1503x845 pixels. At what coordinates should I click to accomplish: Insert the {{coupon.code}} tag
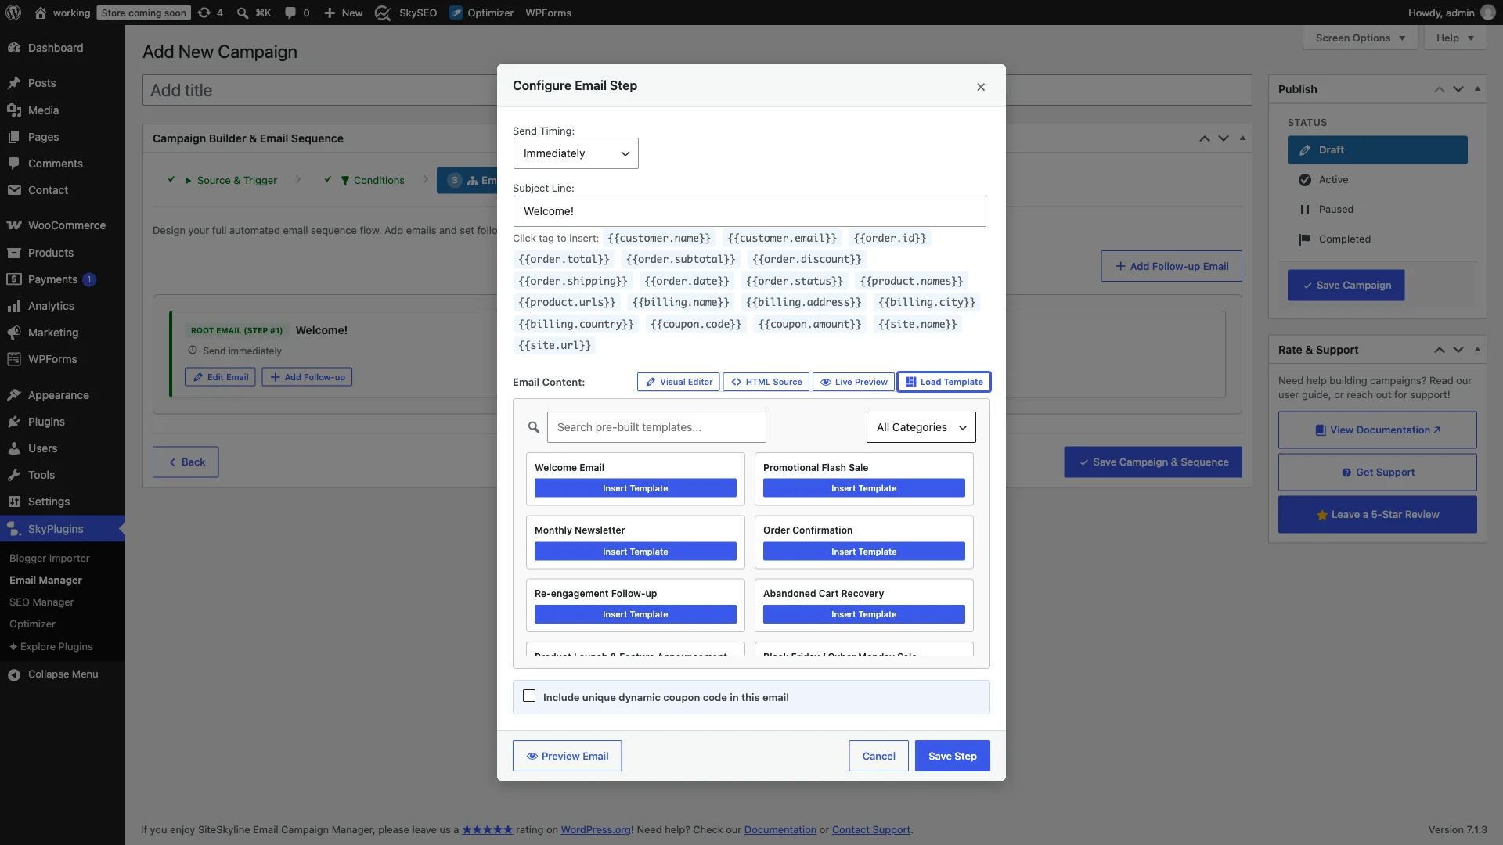pos(696,324)
